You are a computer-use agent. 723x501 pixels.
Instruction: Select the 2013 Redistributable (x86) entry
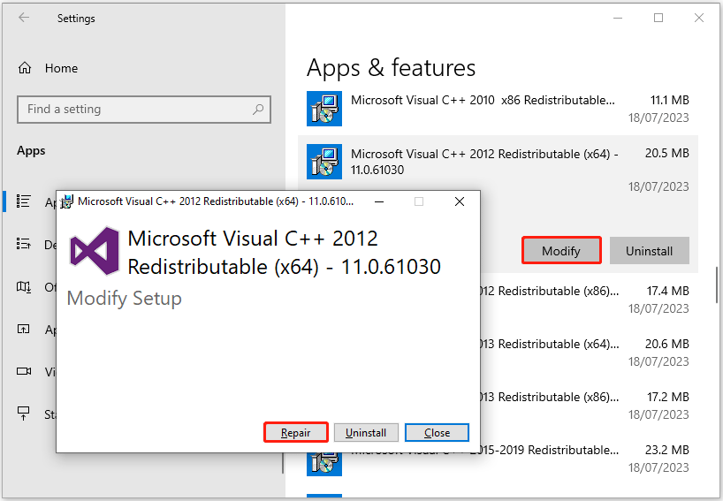[x=589, y=406]
